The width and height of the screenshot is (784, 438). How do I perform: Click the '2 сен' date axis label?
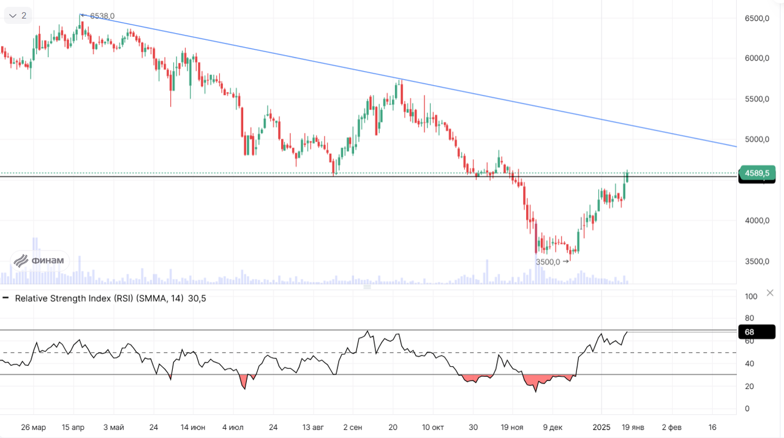click(x=353, y=427)
